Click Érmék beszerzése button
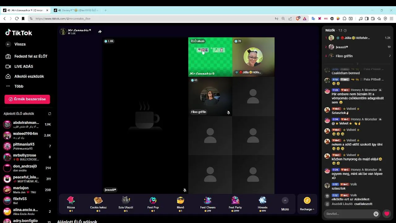 tap(27, 99)
